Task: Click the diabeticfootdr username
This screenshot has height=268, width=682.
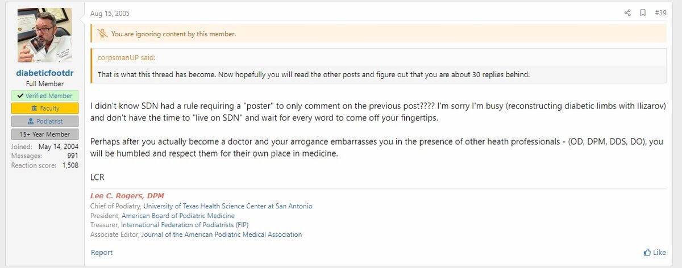Action: click(x=45, y=73)
